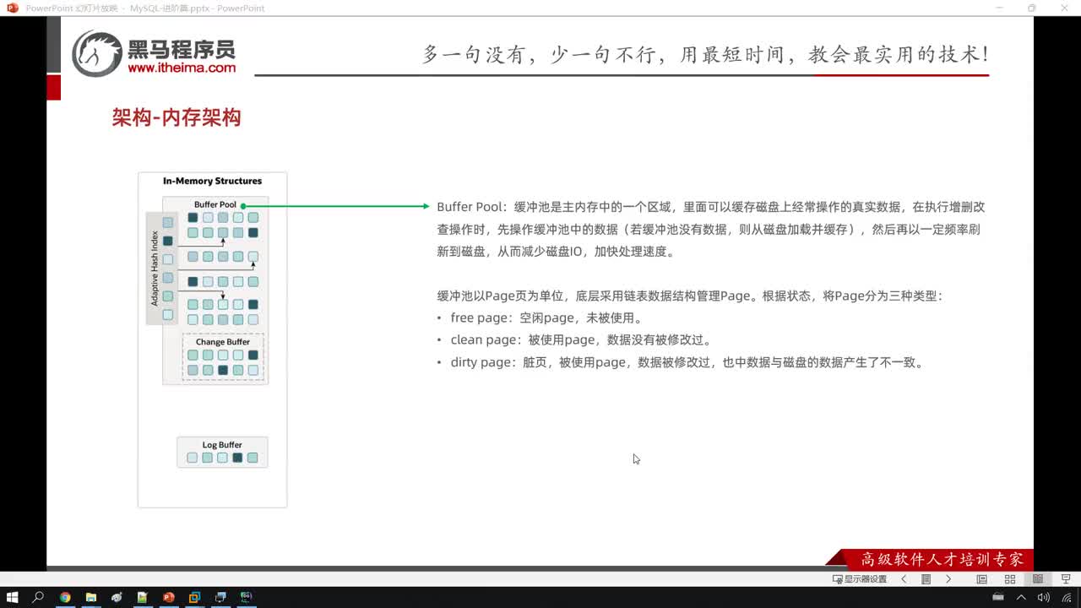Image resolution: width=1081 pixels, height=608 pixels.
Task: Open the network status tray icon
Action: 1067,597
